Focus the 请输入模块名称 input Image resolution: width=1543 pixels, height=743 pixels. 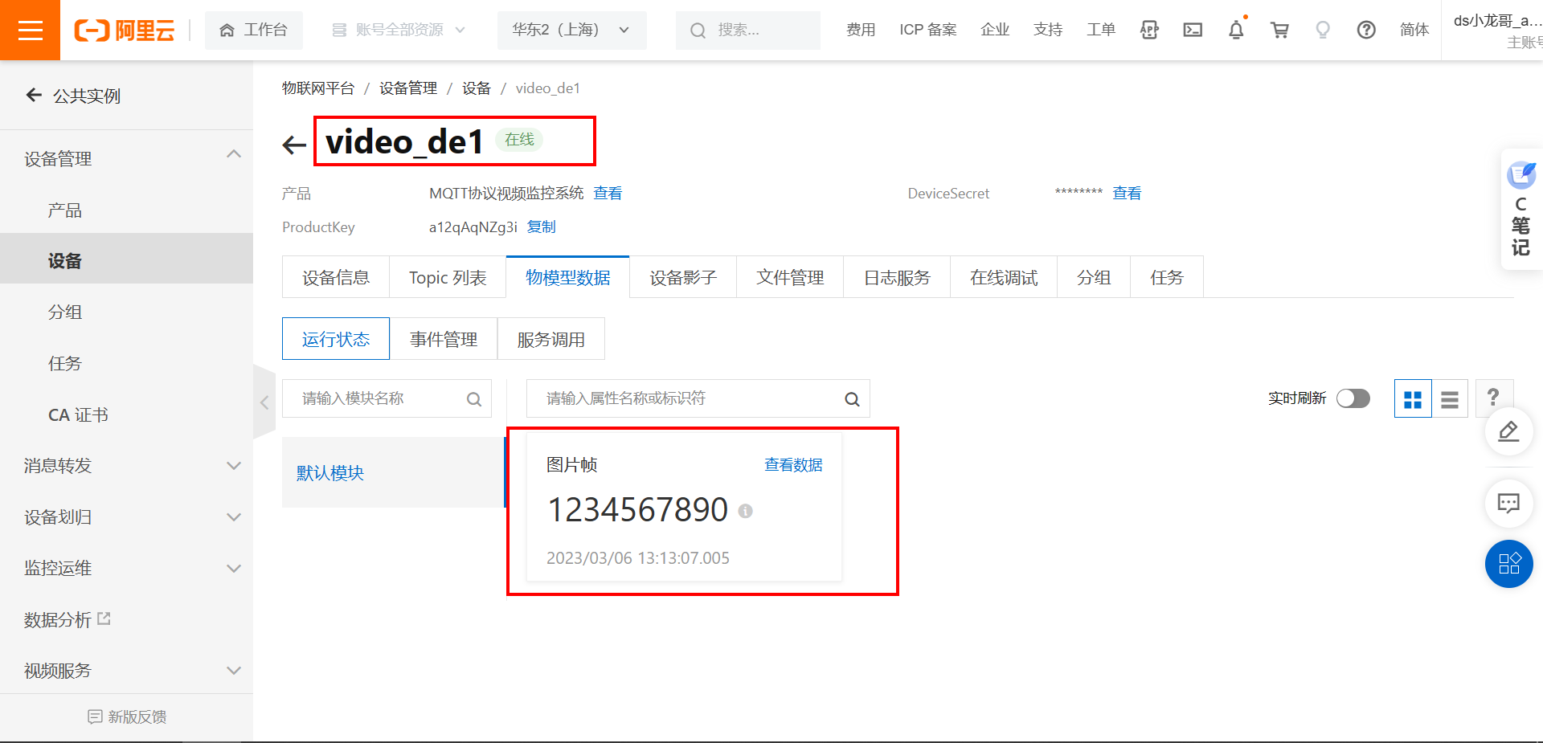tap(387, 398)
